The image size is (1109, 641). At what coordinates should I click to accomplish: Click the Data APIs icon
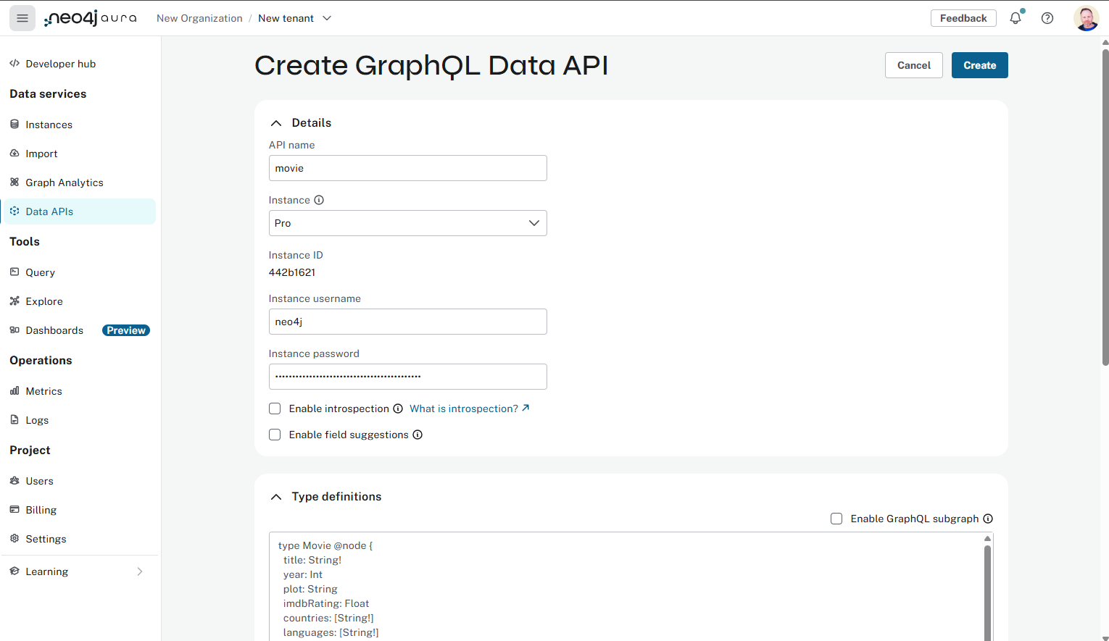(14, 211)
